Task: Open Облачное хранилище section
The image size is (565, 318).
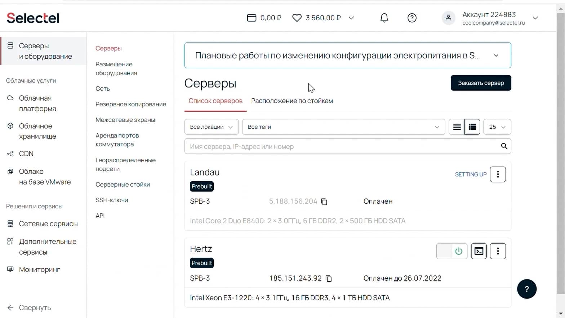Action: pyautogui.click(x=37, y=131)
